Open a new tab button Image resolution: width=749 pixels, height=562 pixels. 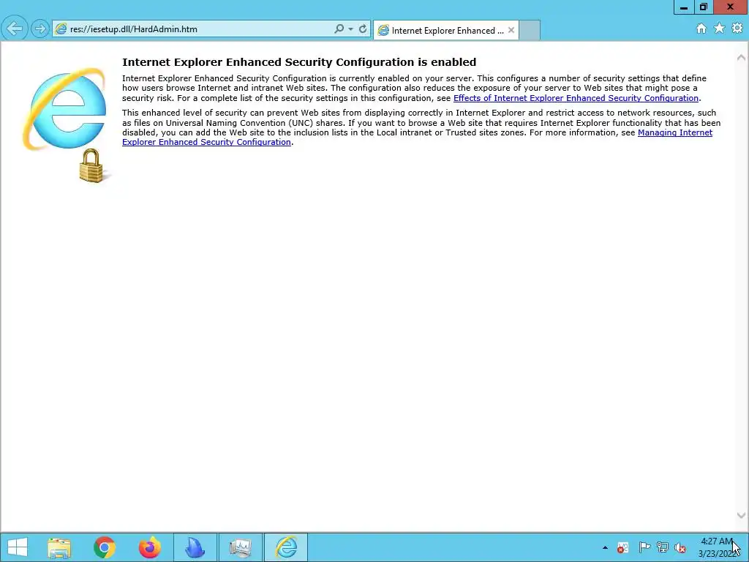(530, 30)
